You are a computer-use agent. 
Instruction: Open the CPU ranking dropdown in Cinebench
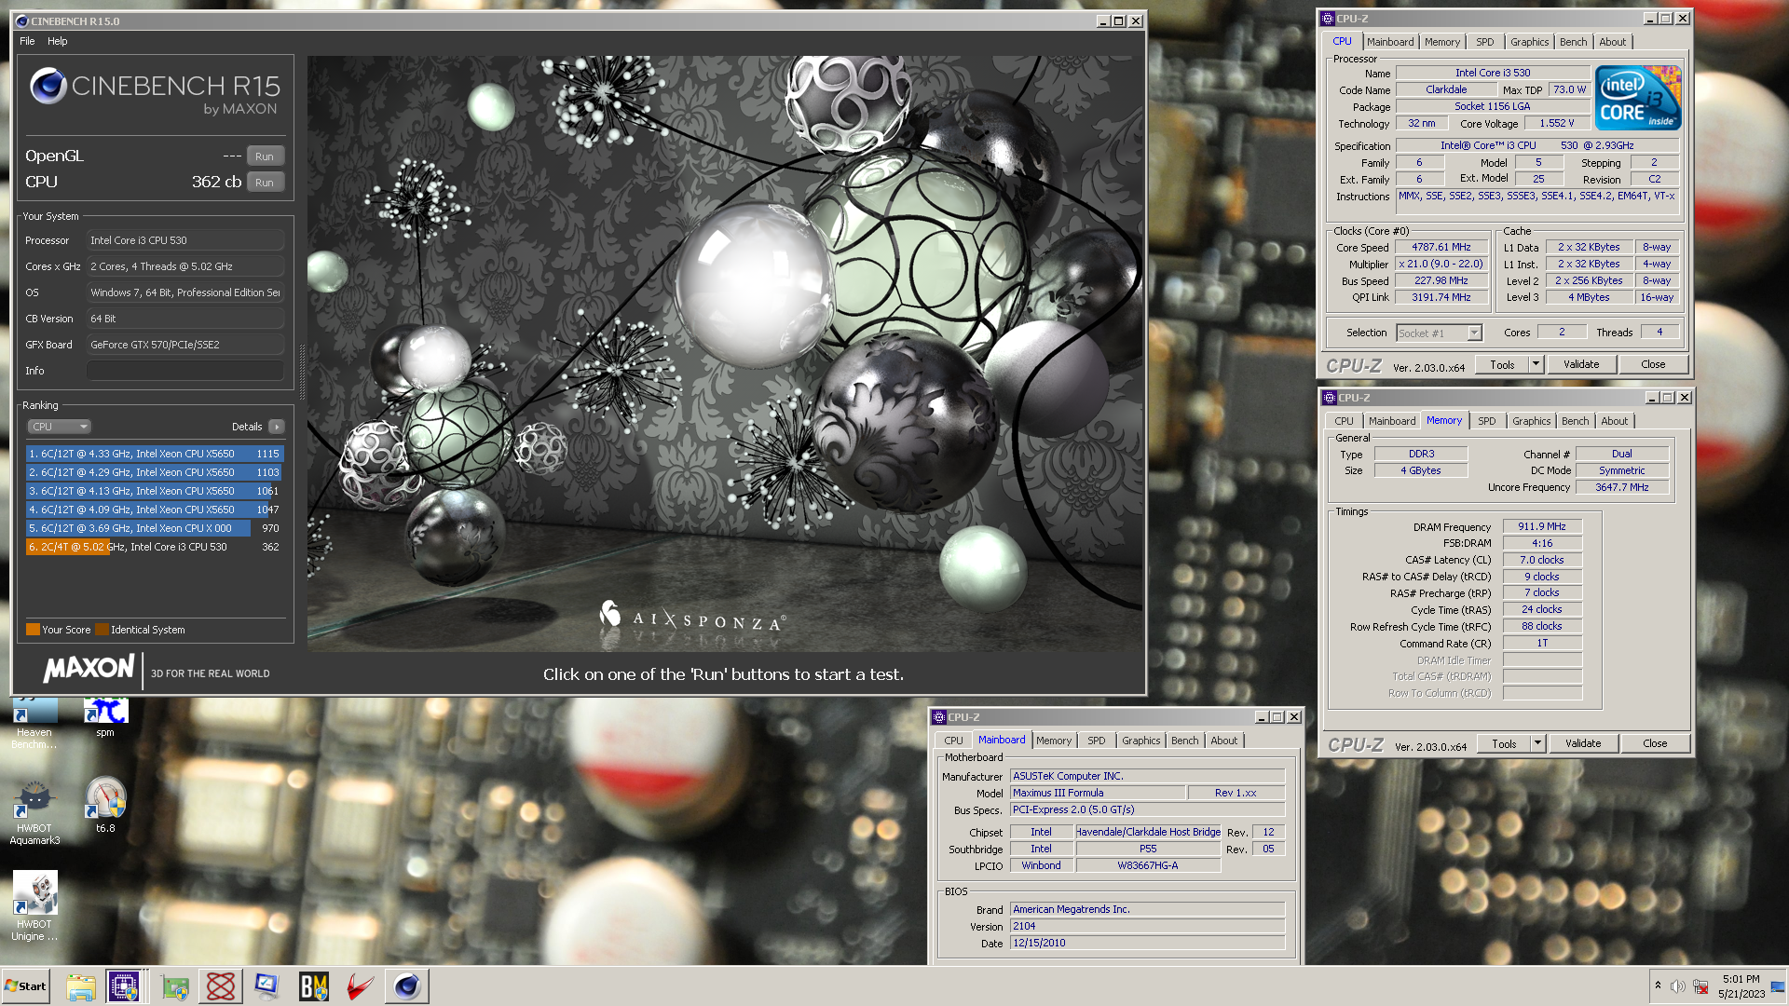pyautogui.click(x=59, y=427)
